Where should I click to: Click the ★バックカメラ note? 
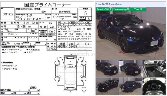pos(10,52)
